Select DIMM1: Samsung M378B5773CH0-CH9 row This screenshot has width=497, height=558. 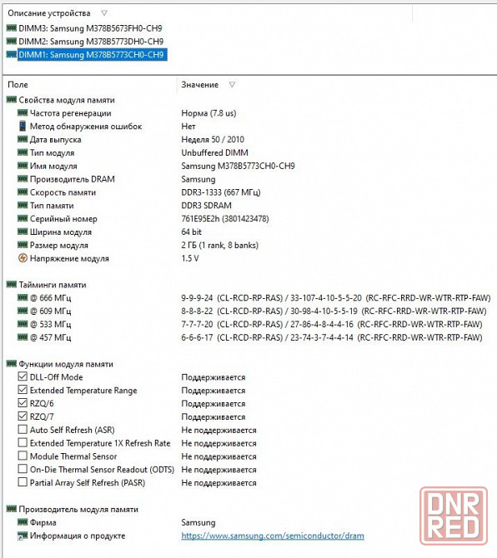[93, 55]
